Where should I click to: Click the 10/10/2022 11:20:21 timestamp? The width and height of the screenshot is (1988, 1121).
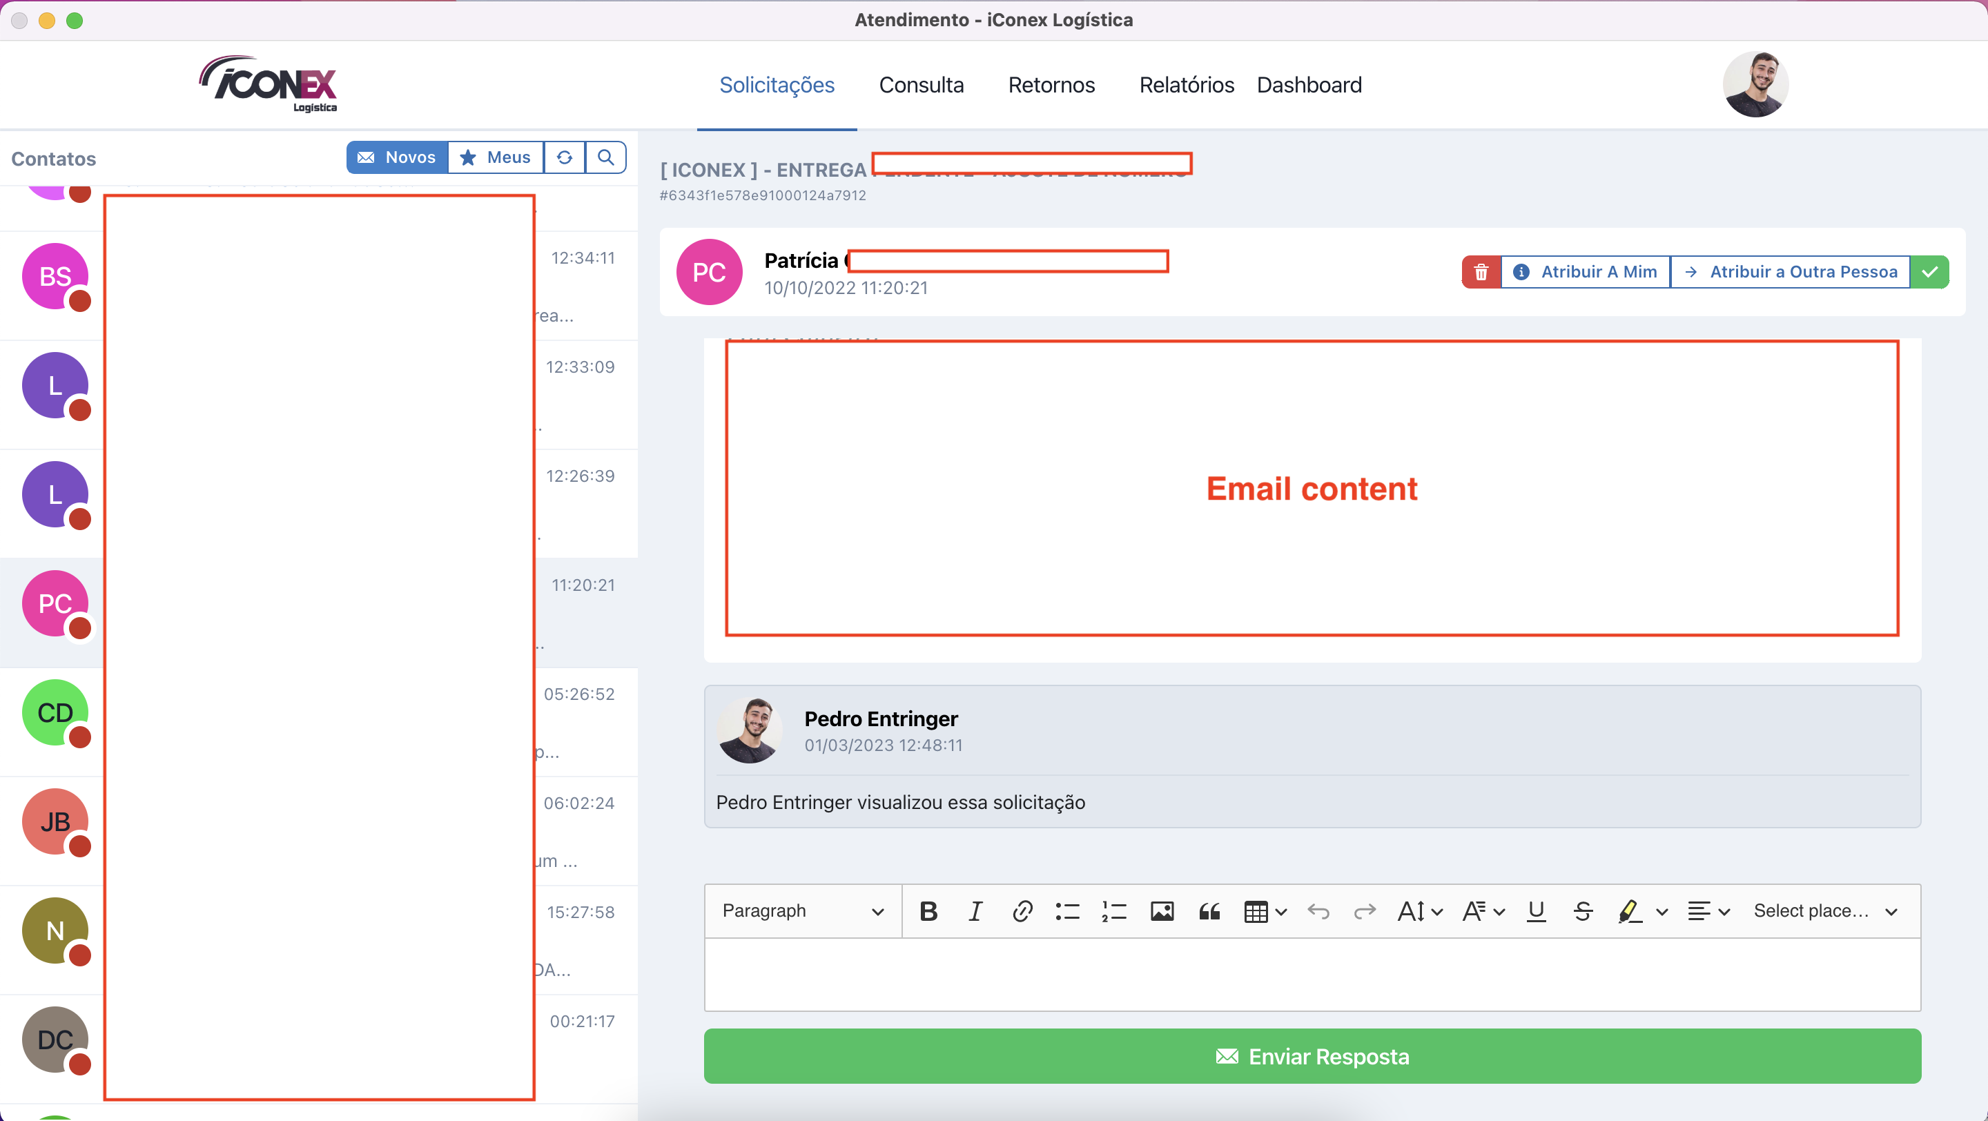click(846, 288)
